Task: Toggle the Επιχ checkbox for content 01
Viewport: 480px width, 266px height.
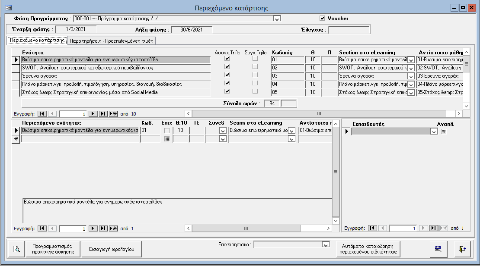Action: click(167, 131)
